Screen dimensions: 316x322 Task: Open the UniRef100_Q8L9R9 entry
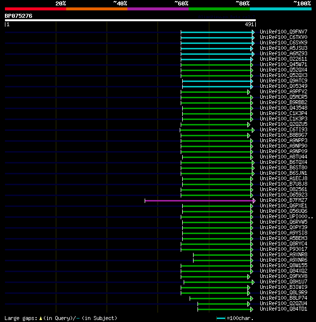pyautogui.click(x=283, y=293)
